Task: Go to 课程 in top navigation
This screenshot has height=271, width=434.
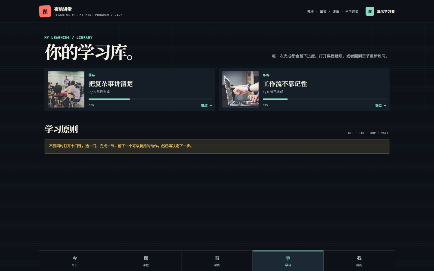Action: pos(310,11)
